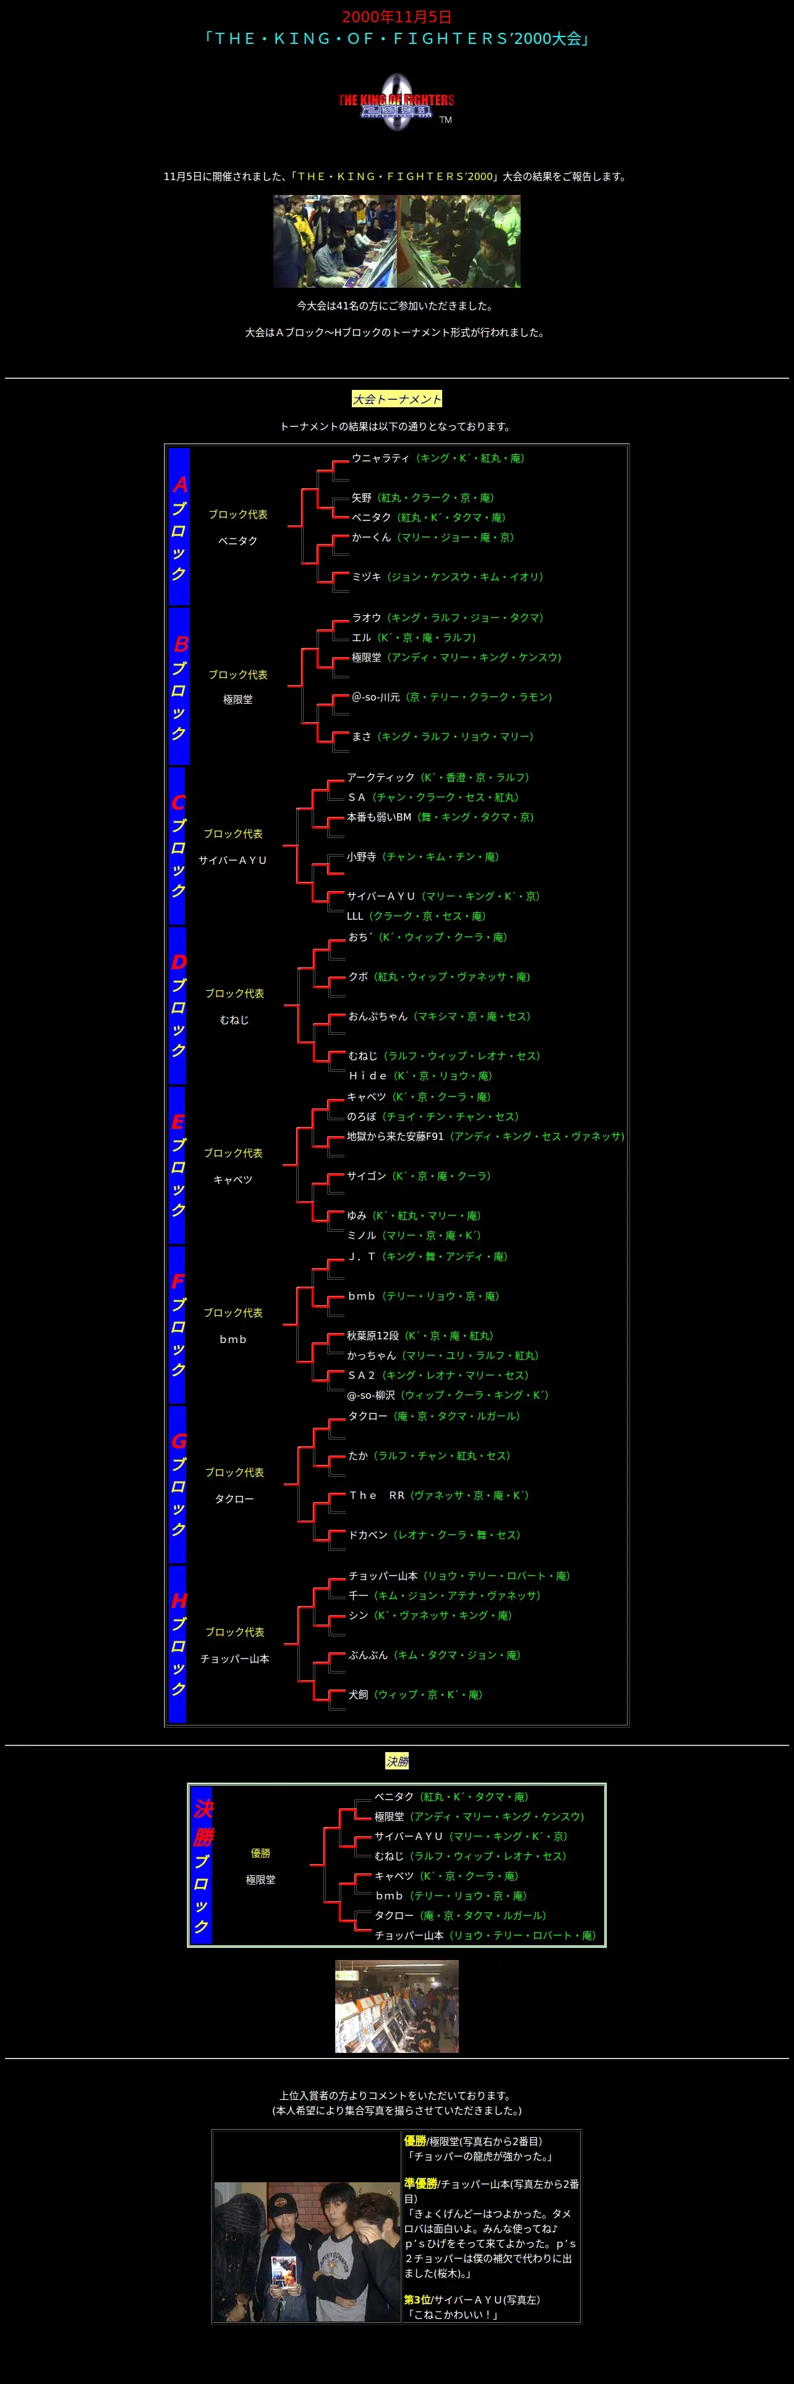This screenshot has width=794, height=2384.
Task: Click the 準優勝 label in comments
Action: (x=420, y=2183)
